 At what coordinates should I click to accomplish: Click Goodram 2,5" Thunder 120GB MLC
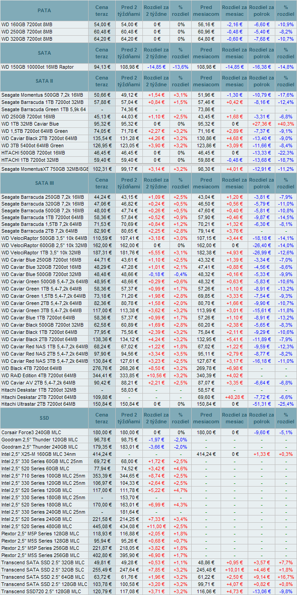click(39, 439)
